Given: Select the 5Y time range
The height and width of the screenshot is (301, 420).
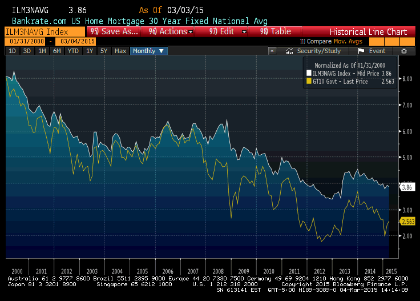Looking at the screenshot, I should pyautogui.click(x=104, y=51).
